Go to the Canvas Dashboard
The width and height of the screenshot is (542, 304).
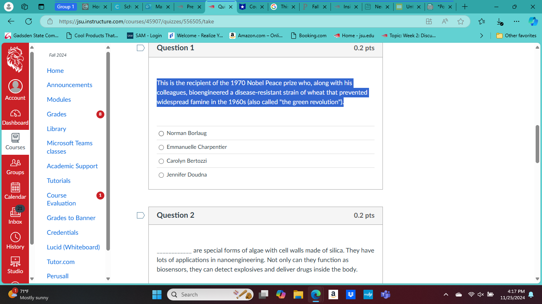pos(15,117)
